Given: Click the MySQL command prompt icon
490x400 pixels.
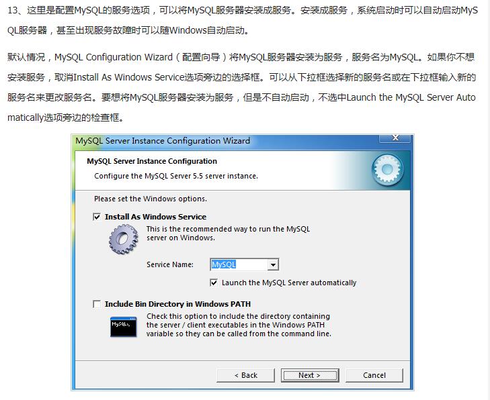Looking at the screenshot, I should click(124, 327).
